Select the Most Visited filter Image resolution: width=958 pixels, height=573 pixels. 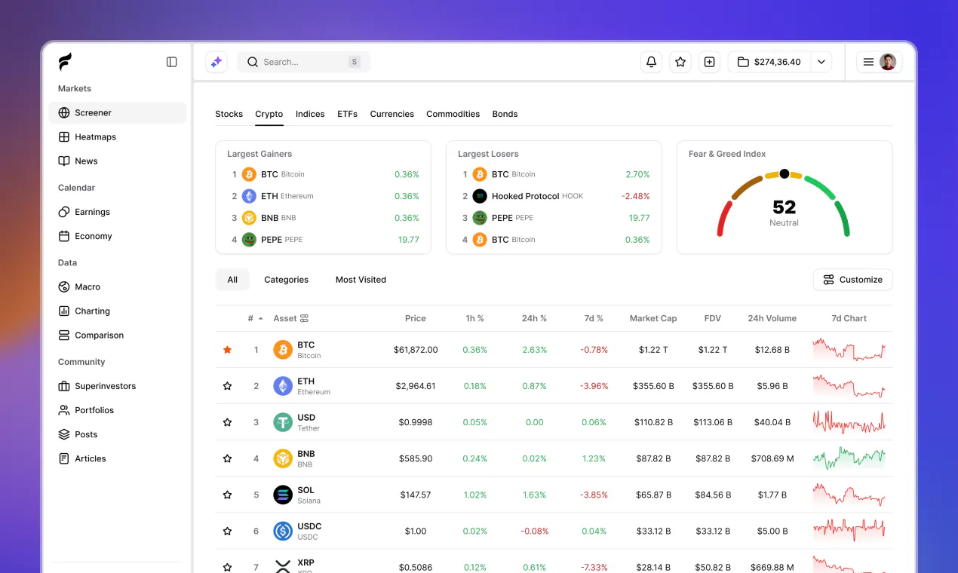[x=361, y=280]
